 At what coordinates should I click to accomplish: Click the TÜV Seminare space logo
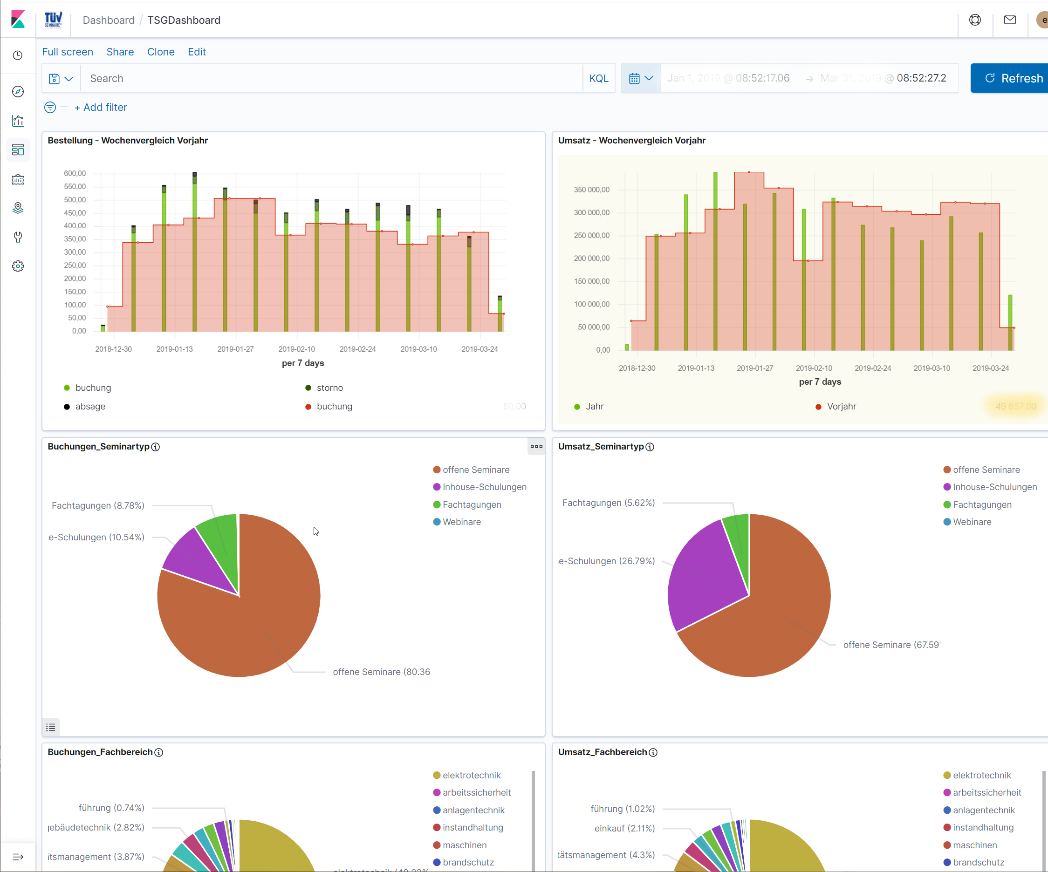point(53,20)
